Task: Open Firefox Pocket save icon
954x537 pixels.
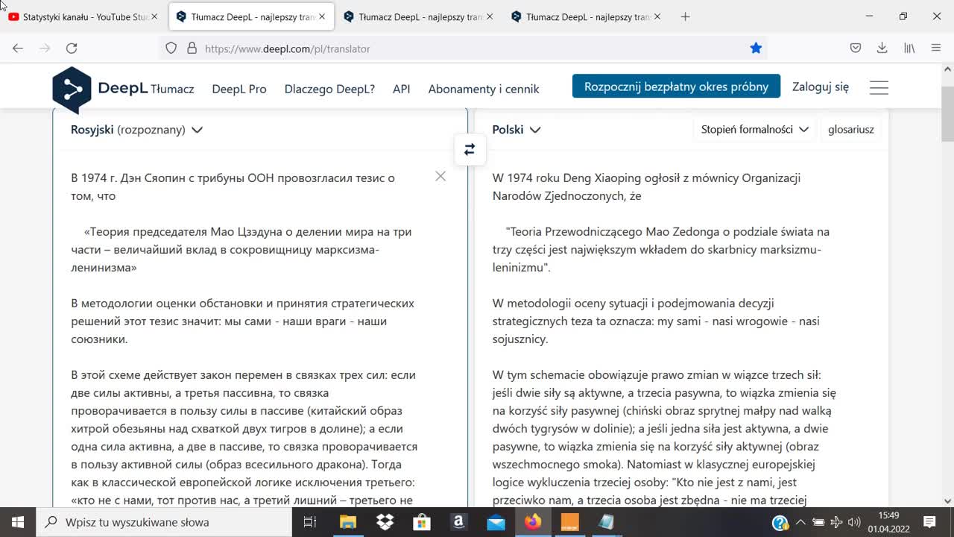Action: pos(856,48)
